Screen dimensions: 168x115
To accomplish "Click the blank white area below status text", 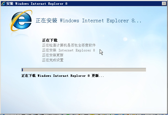I will 83,94.
